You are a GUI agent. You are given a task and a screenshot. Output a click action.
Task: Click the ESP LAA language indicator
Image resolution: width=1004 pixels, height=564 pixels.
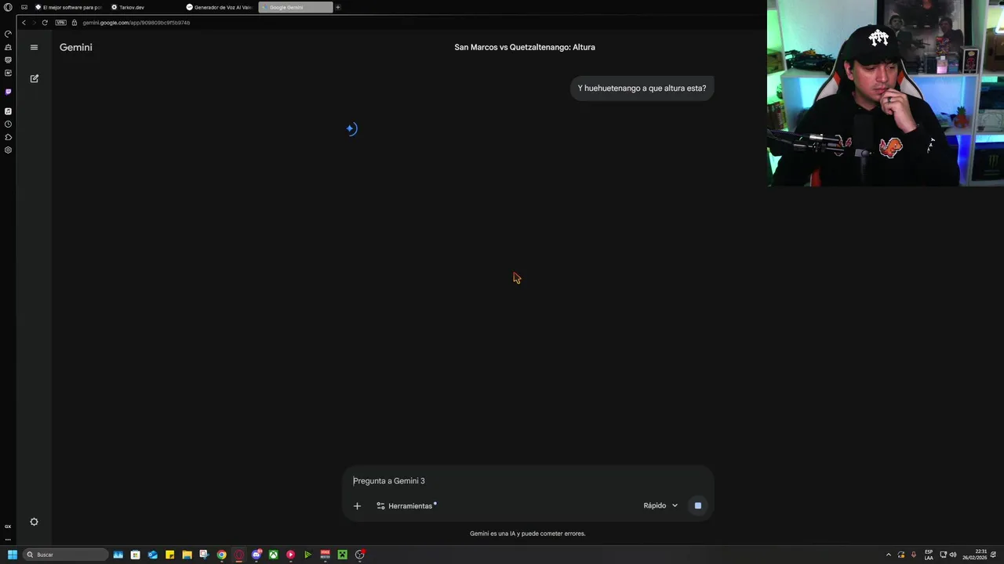tap(929, 555)
